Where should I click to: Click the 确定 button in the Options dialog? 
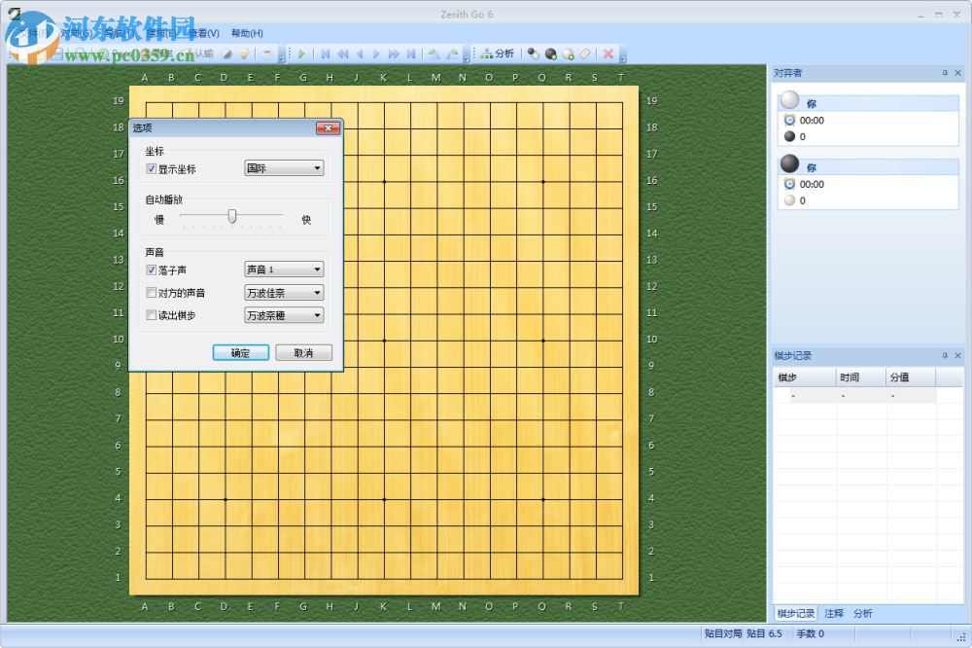[x=240, y=351]
